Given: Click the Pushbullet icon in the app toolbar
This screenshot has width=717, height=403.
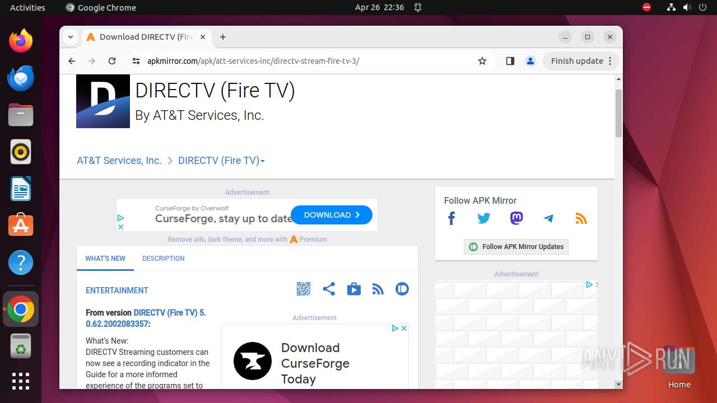Looking at the screenshot, I should 402,289.
